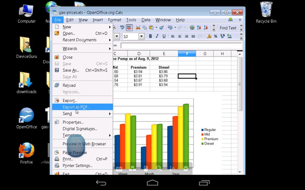
Task: Apply Percent number format
Action: point(216,36)
